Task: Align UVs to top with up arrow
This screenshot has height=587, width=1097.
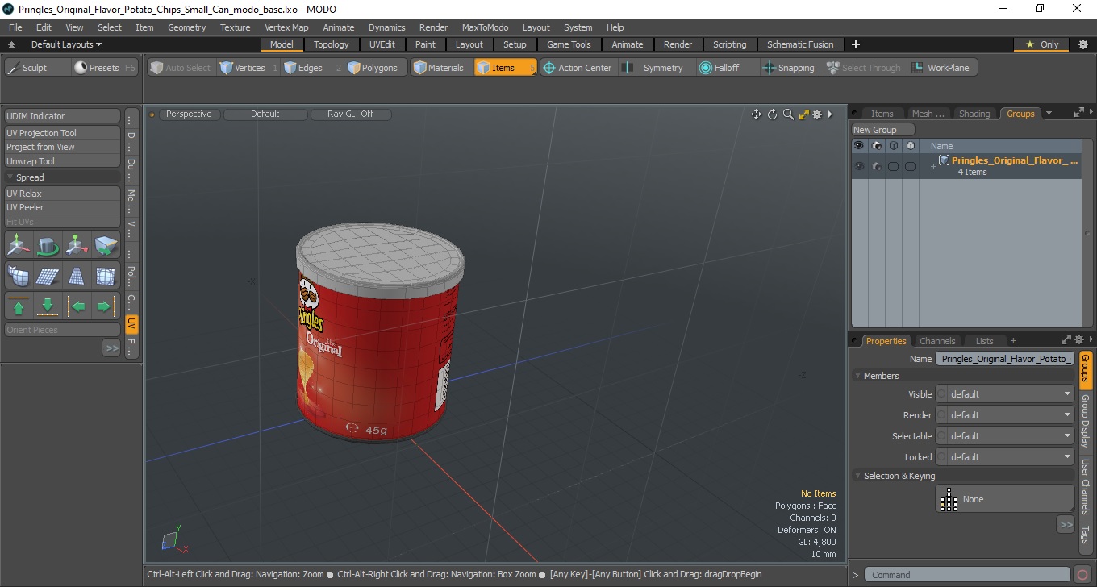Action: pyautogui.click(x=19, y=306)
